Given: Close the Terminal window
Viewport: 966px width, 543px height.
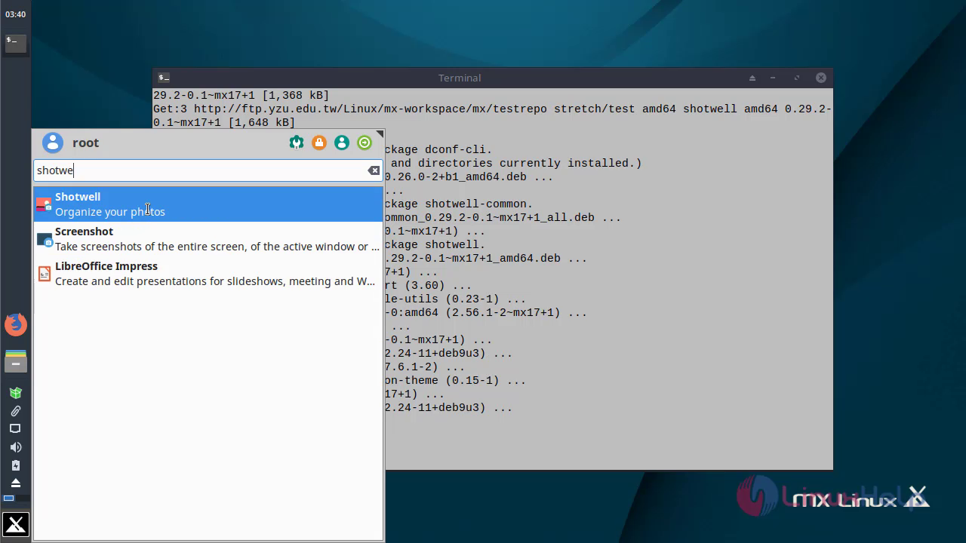Looking at the screenshot, I should 821,78.
